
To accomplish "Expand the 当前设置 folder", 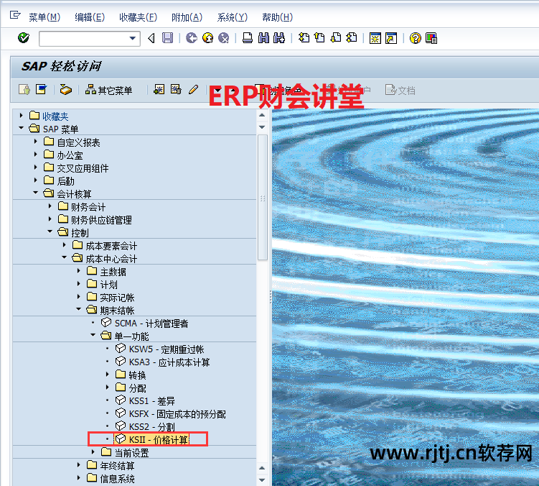I will pyautogui.click(x=93, y=451).
